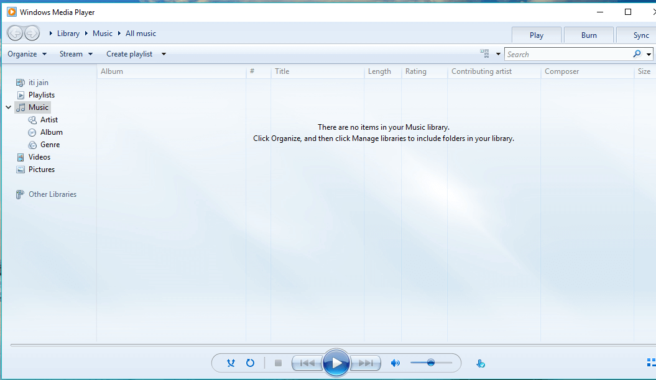This screenshot has height=380, width=656.
Task: Sort by Contributing artist column
Action: [x=494, y=71]
